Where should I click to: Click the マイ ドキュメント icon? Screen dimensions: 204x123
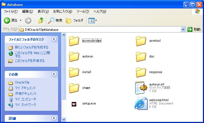coord(11,88)
